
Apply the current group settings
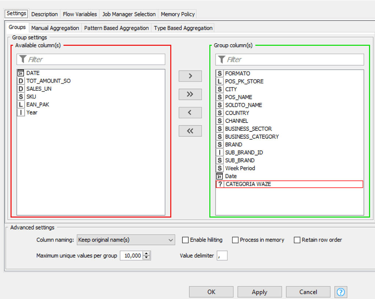point(260,292)
